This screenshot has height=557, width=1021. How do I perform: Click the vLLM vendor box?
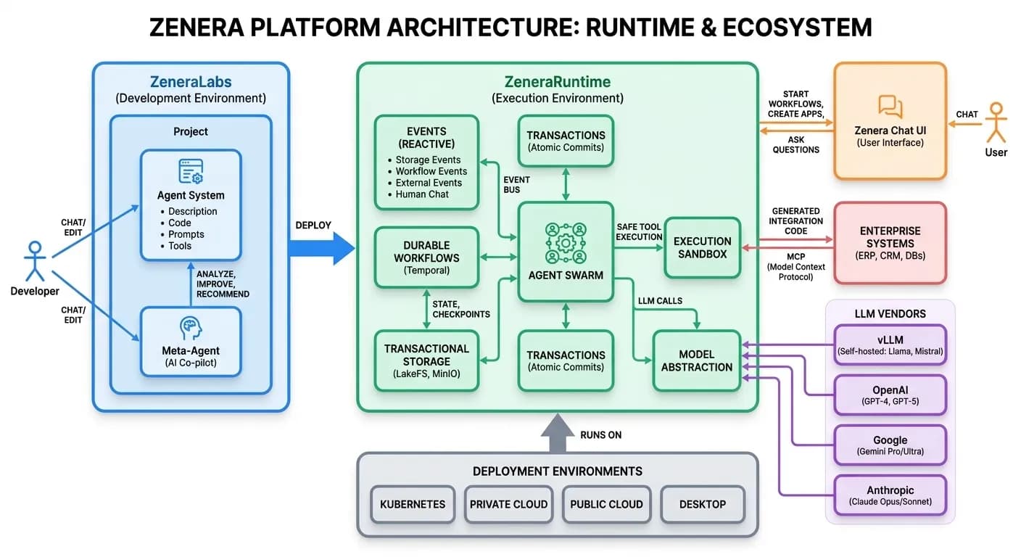click(x=890, y=344)
